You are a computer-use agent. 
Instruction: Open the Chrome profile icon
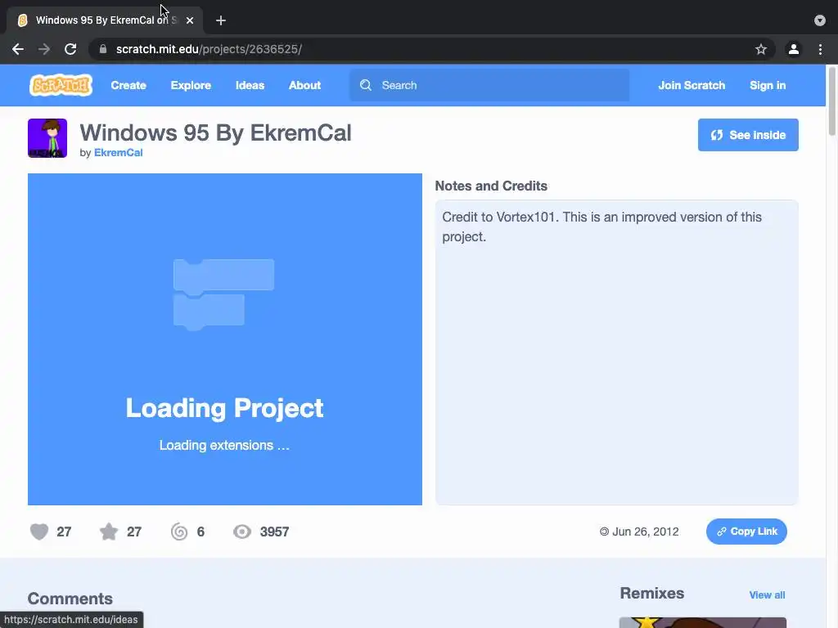click(x=794, y=49)
